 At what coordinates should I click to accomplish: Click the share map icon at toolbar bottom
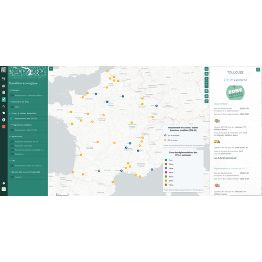point(206,101)
